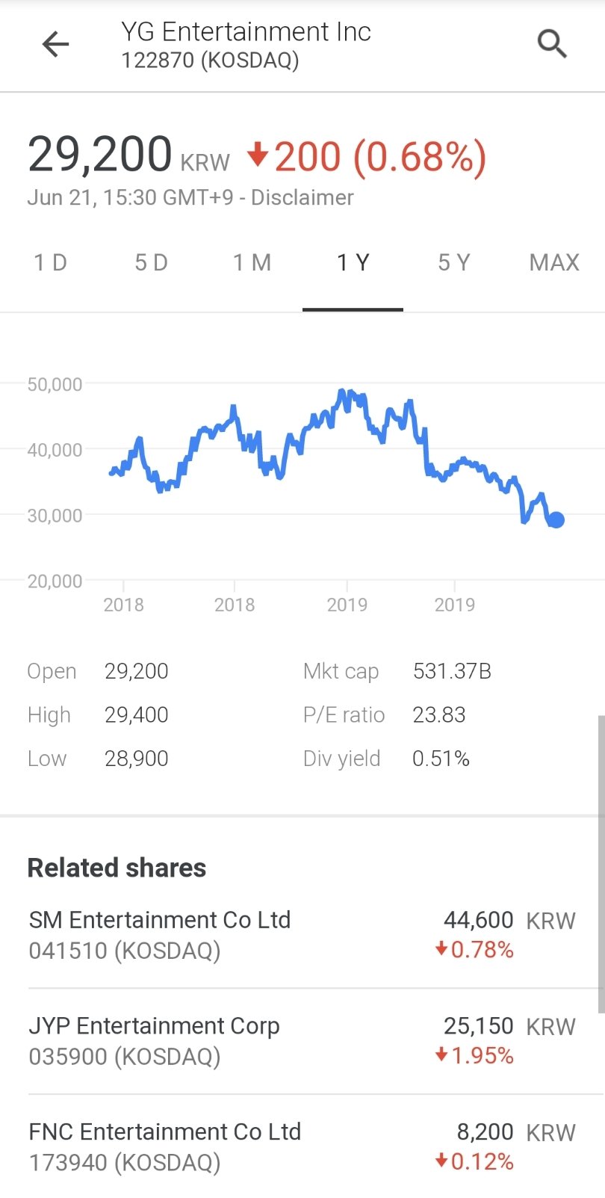
Task: Open JYP Entertainment Corp share
Action: (155, 1040)
